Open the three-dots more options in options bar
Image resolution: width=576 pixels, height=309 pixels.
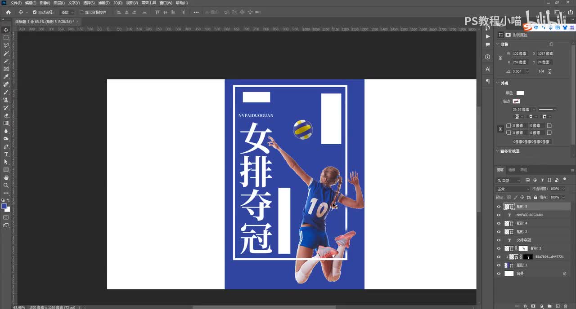pyautogui.click(x=196, y=12)
